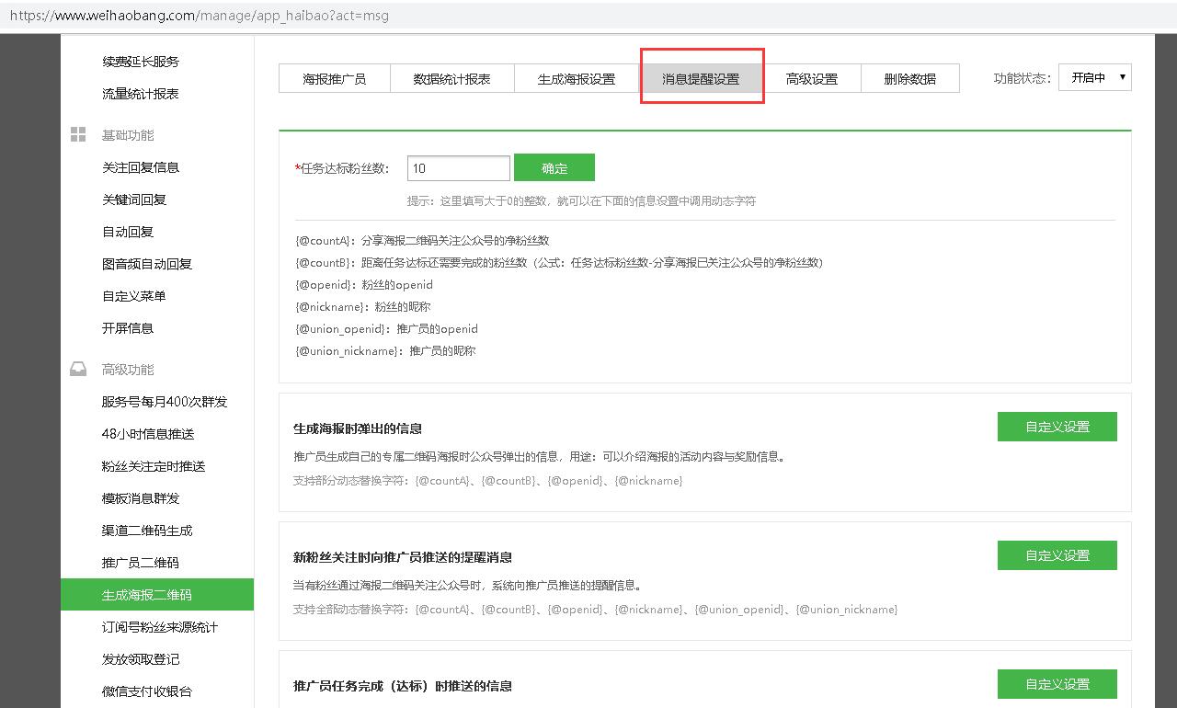Click the {@union_openid}：推广员的openid line
Viewport: 1177px width, 708px height.
[x=386, y=329]
